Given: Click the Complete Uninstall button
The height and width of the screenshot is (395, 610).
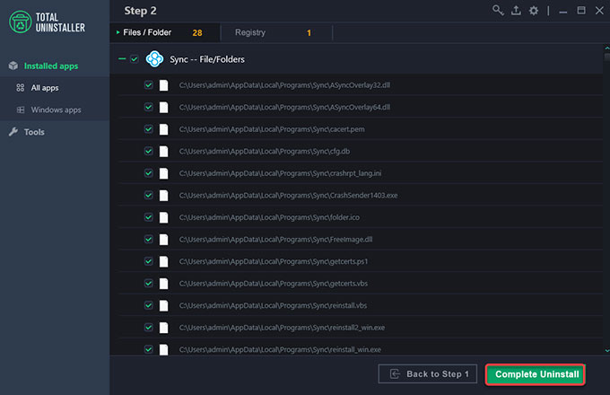Looking at the screenshot, I should pyautogui.click(x=536, y=374).
